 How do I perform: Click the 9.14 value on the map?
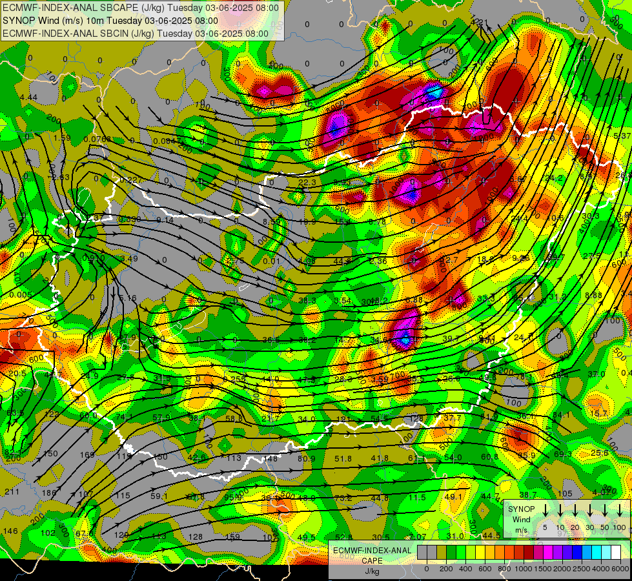coord(165,220)
